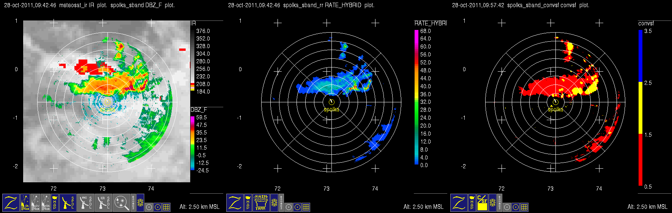672x213 pixels.
Task: Toggle BOUNDS in the right panel toolbar
Action: [x=500, y=203]
